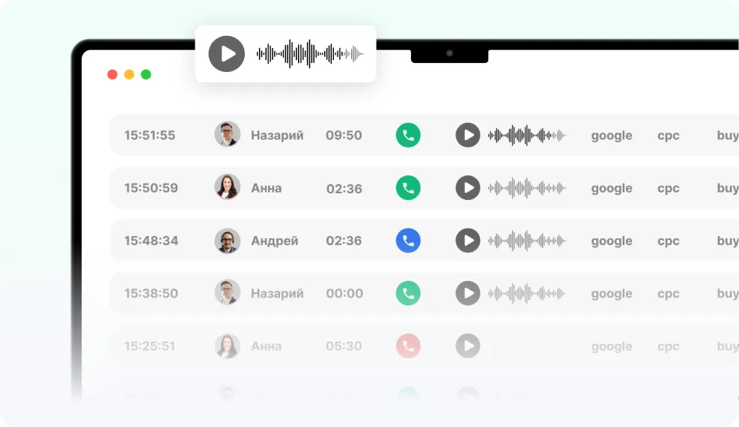The height and width of the screenshot is (427, 739).
Task: Open Анна's avatar in the 15:50:59 row
Action: coord(228,187)
